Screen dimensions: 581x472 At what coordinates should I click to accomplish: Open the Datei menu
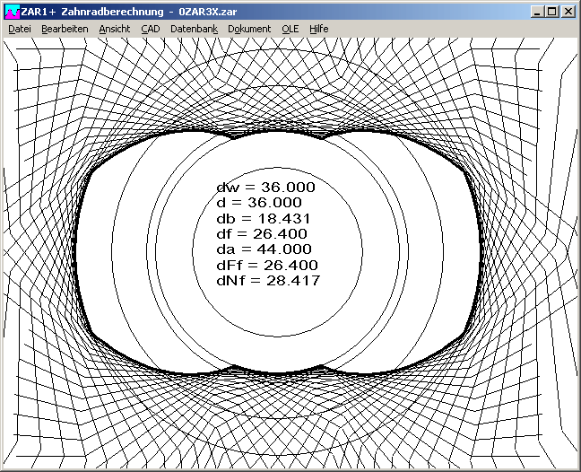tap(20, 29)
